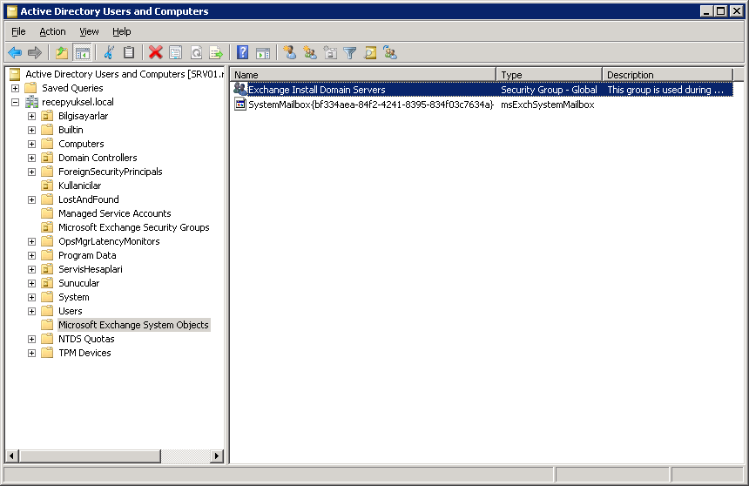Expand the Sunucular node
The height and width of the screenshot is (486, 749).
tap(31, 283)
